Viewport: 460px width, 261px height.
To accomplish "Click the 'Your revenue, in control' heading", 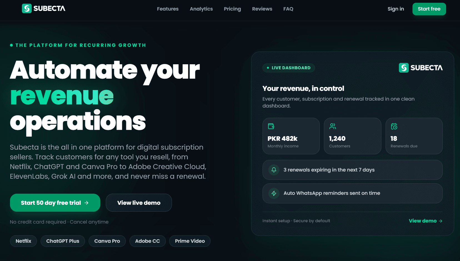I will [303, 88].
